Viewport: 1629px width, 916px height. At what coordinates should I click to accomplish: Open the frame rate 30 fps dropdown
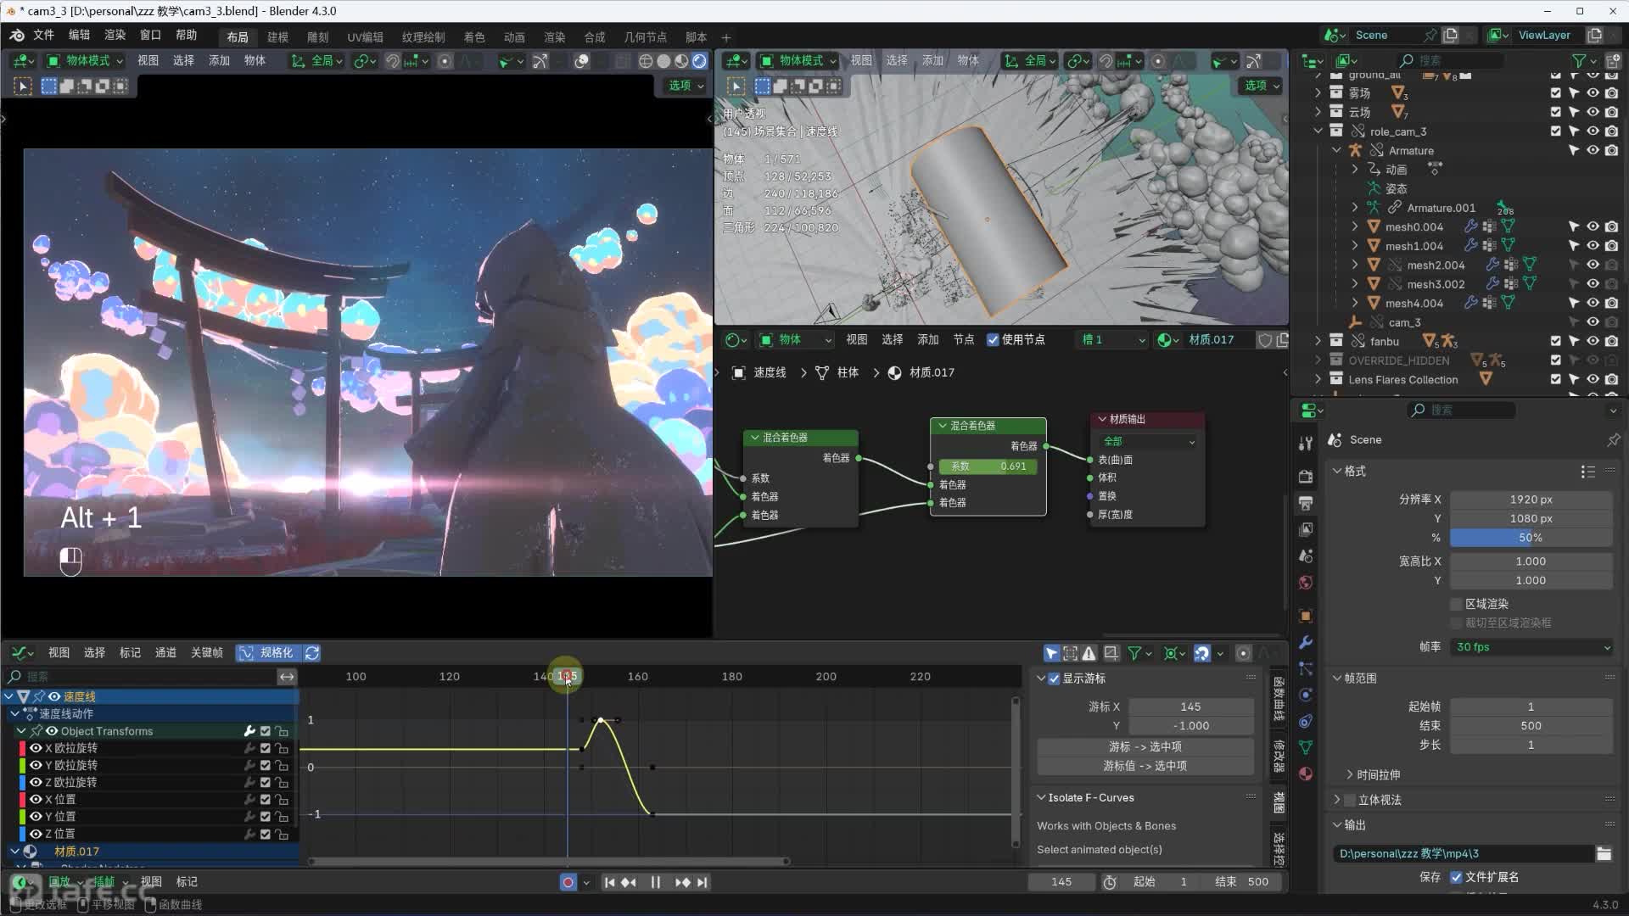[1531, 647]
